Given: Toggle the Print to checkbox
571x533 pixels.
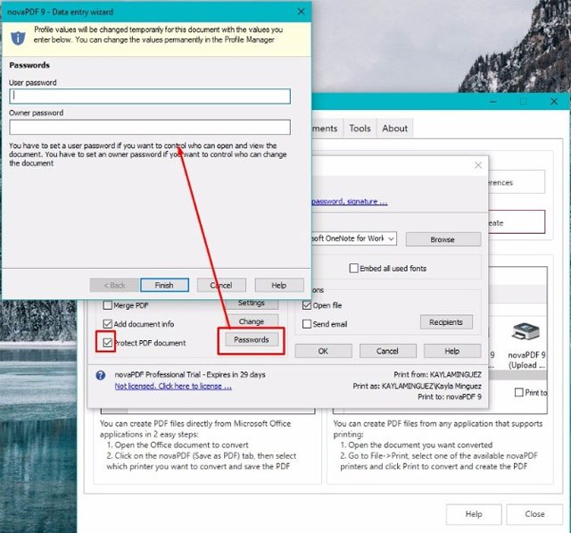Looking at the screenshot, I should coord(519,392).
